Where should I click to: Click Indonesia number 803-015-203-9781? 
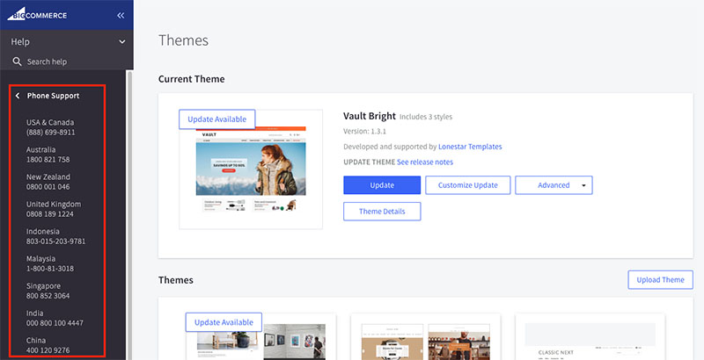(x=55, y=241)
